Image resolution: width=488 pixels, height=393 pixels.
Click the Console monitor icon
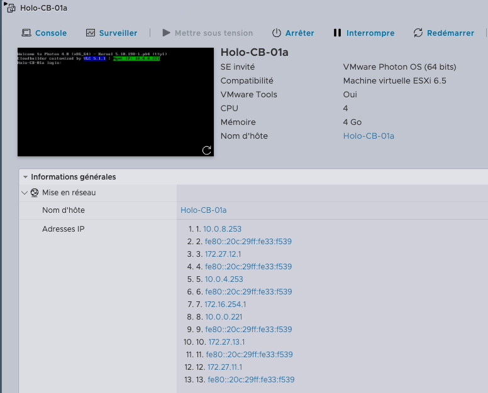[26, 33]
